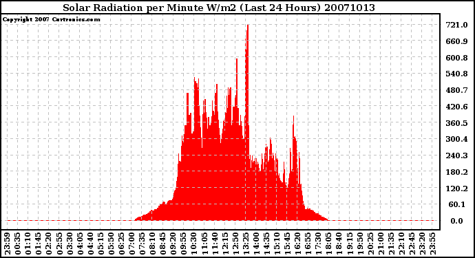
Task: Click the 16:20 time label
Action: pos(297,244)
